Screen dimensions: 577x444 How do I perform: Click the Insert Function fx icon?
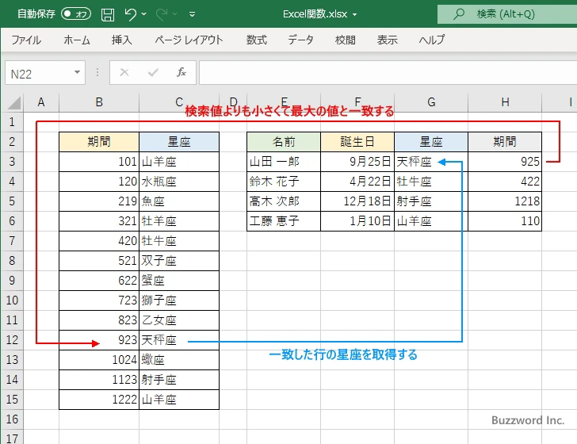(x=181, y=73)
